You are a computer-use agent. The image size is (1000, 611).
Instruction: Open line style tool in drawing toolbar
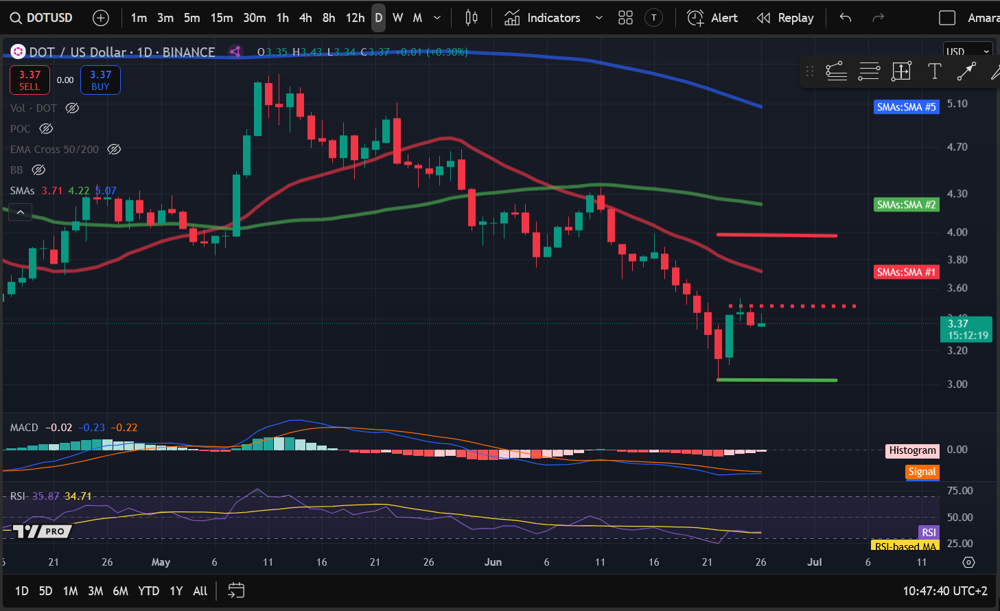pyautogui.click(x=836, y=71)
